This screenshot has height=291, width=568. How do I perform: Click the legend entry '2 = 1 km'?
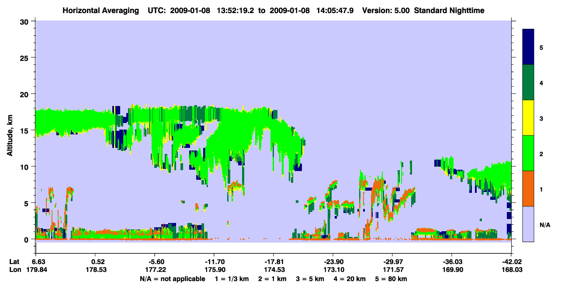click(272, 279)
